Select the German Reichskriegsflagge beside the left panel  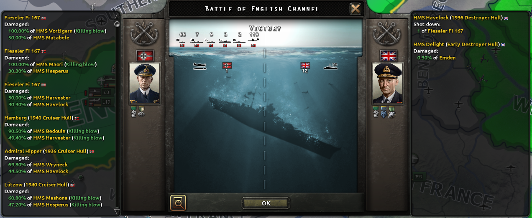point(145,56)
